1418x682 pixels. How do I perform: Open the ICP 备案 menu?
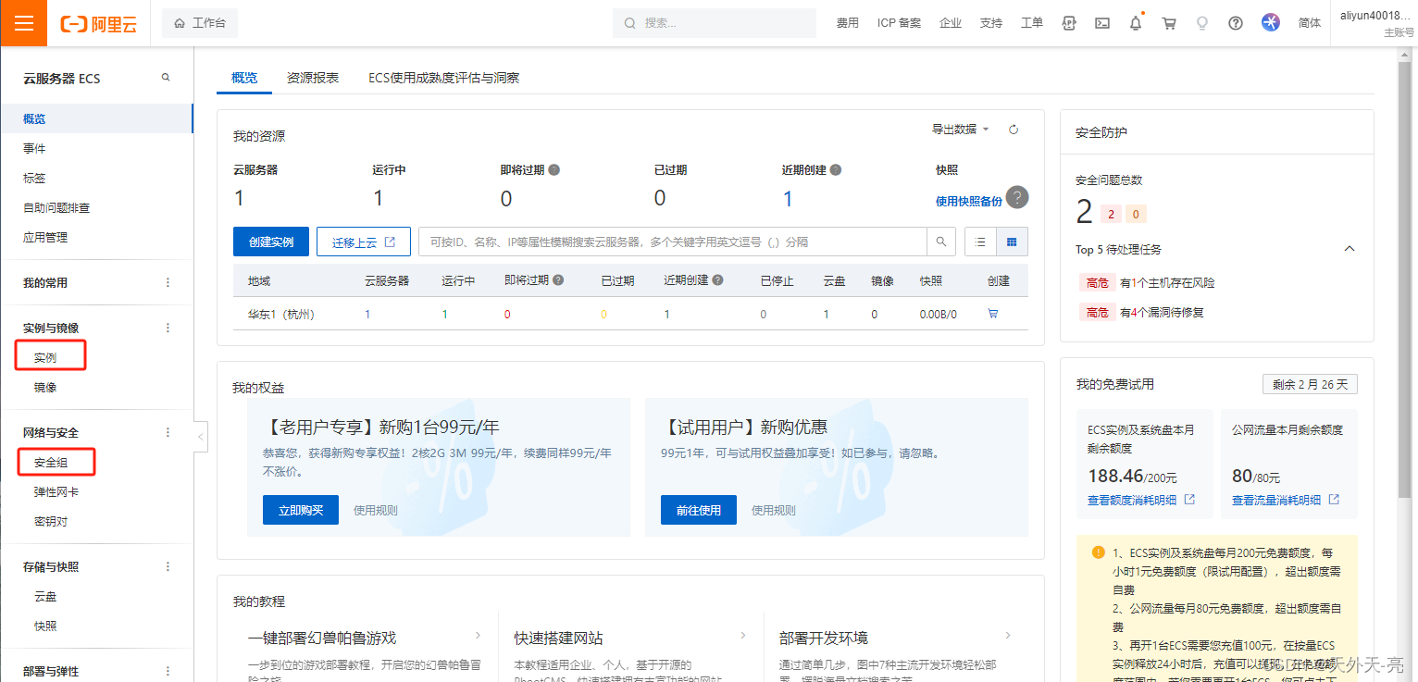pos(899,23)
